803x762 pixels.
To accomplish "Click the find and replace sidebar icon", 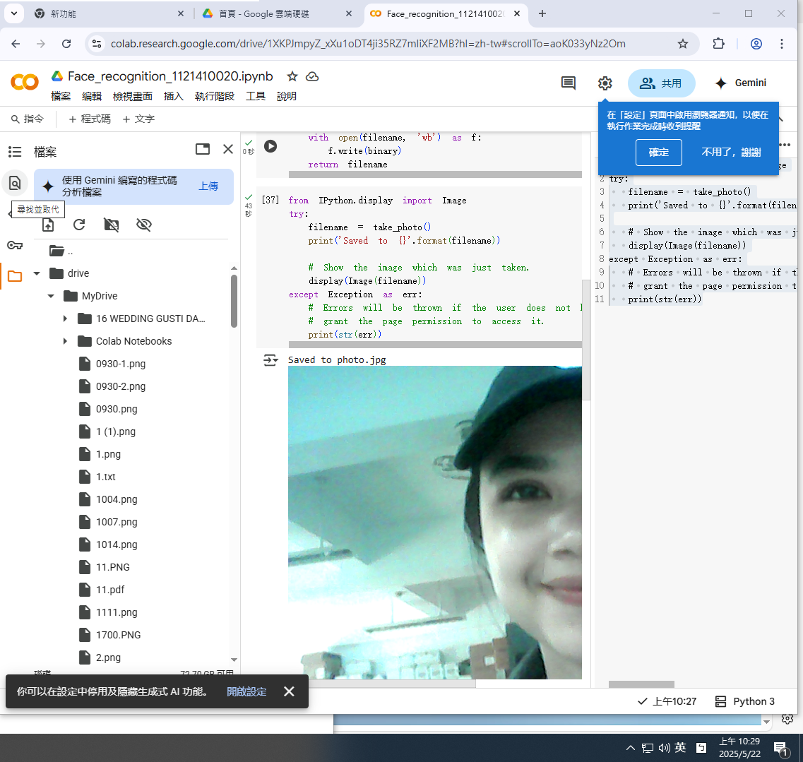I will 14,183.
